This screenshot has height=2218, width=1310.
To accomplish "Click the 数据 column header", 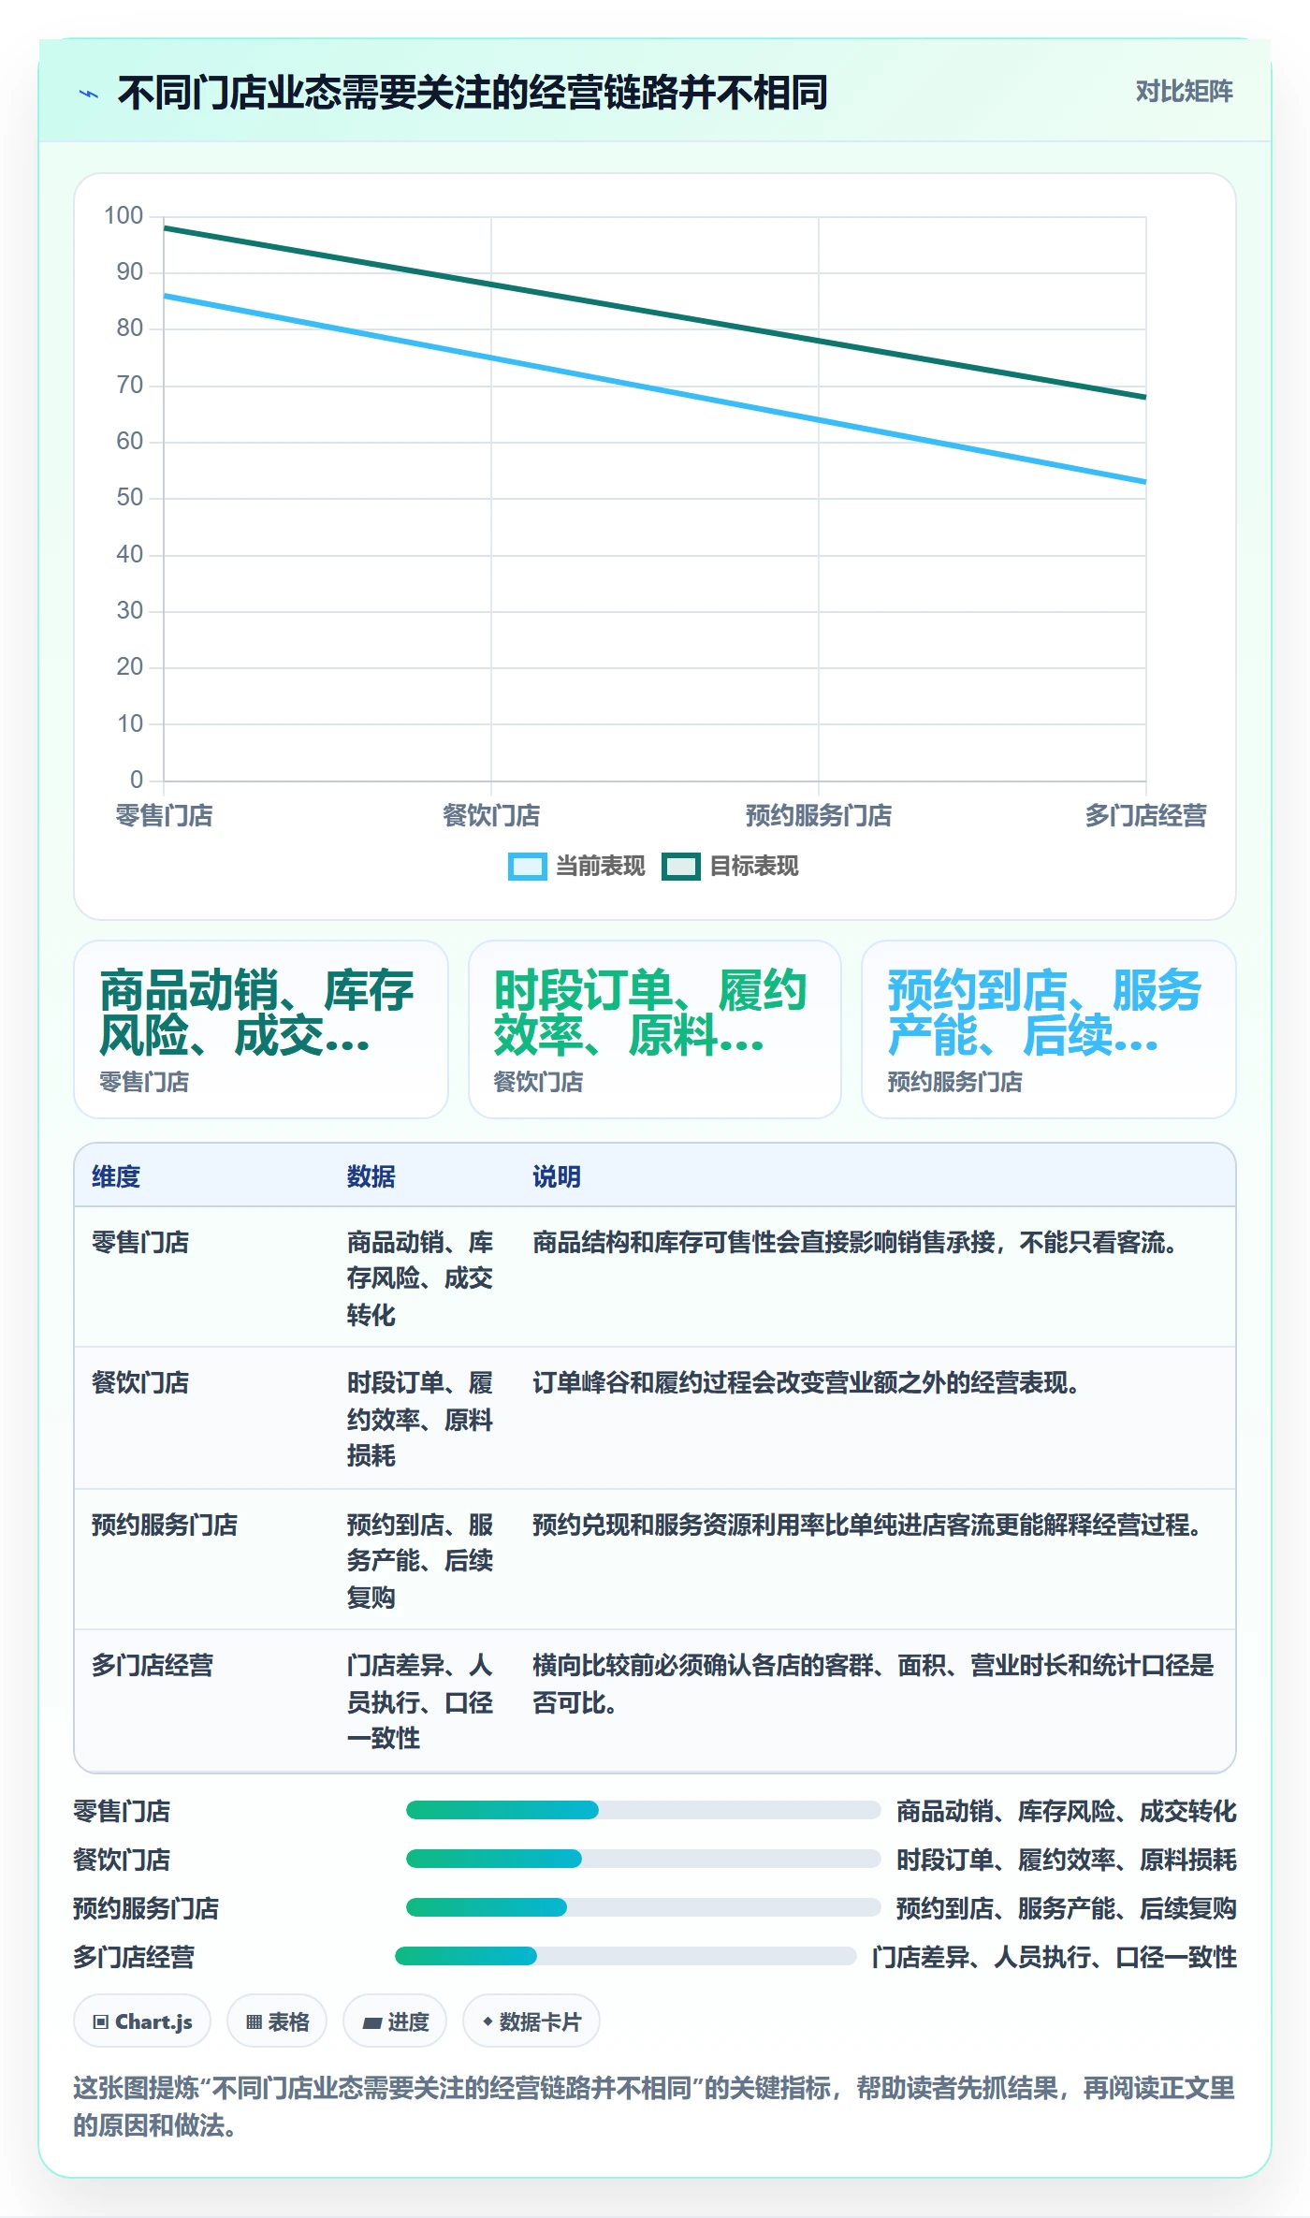I will pos(371,1176).
